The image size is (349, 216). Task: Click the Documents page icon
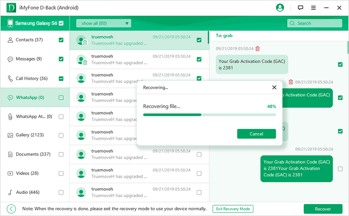click(10, 155)
